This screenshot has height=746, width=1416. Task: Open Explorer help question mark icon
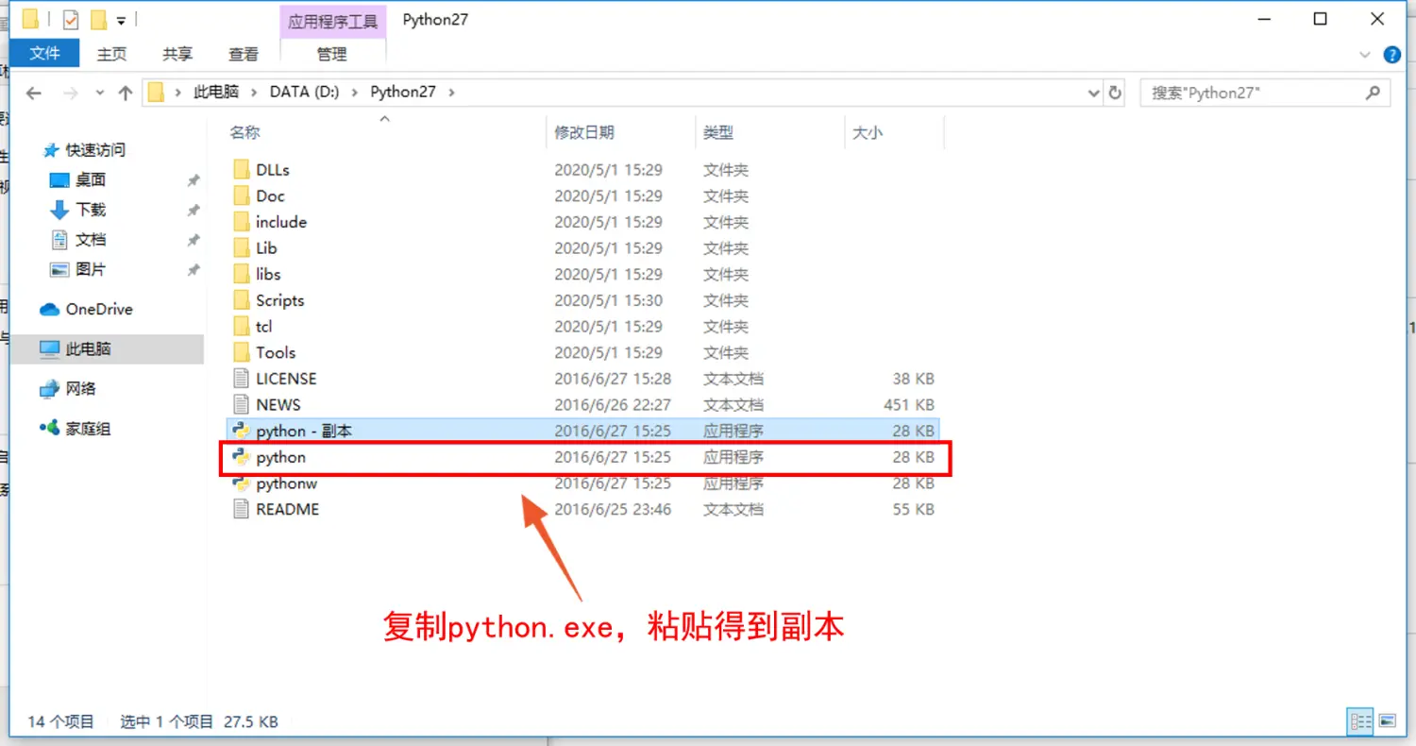point(1391,55)
